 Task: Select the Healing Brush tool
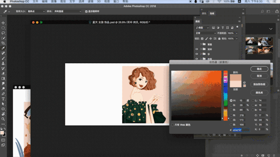[x=3, y=53]
